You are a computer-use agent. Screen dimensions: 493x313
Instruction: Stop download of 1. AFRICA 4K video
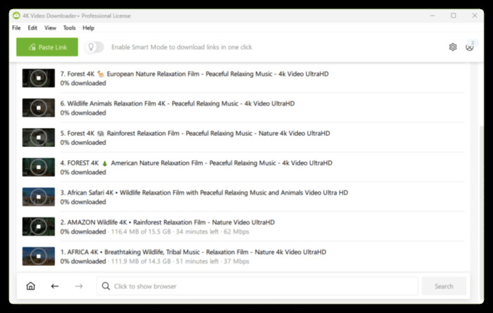(x=38, y=256)
